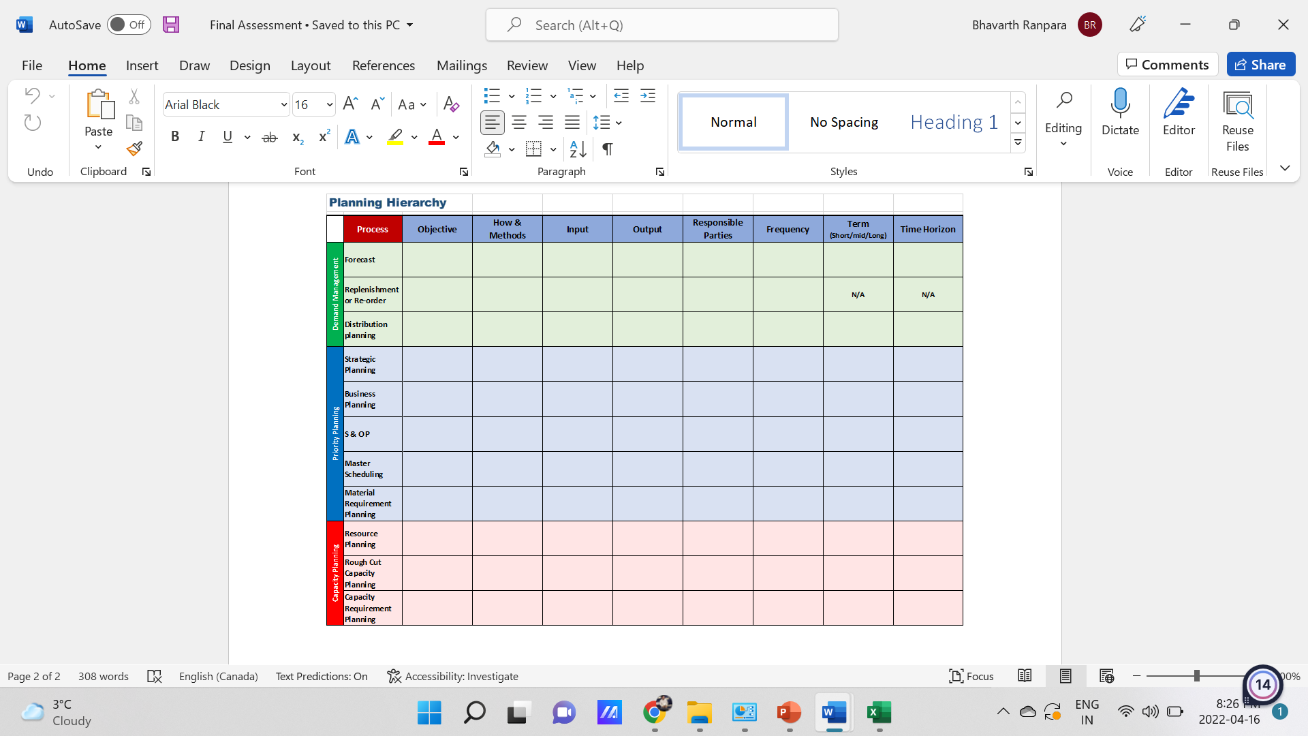Viewport: 1308px width, 736px height.
Task: Open the Font name dropdown
Action: point(284,104)
